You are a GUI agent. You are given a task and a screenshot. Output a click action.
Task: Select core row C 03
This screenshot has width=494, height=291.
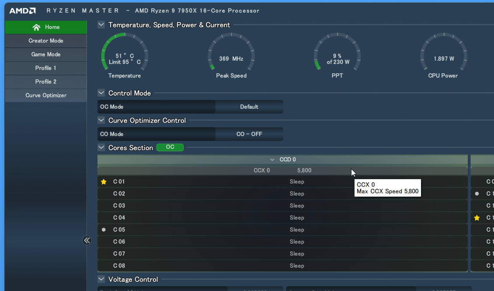click(x=282, y=206)
